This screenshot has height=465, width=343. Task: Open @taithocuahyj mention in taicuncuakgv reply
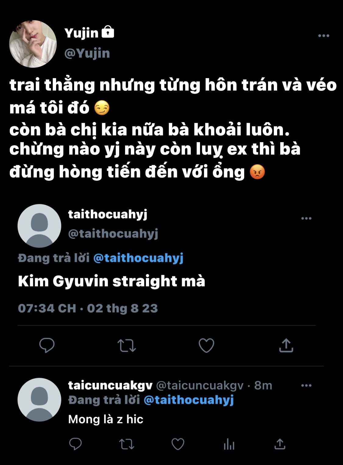point(188,400)
